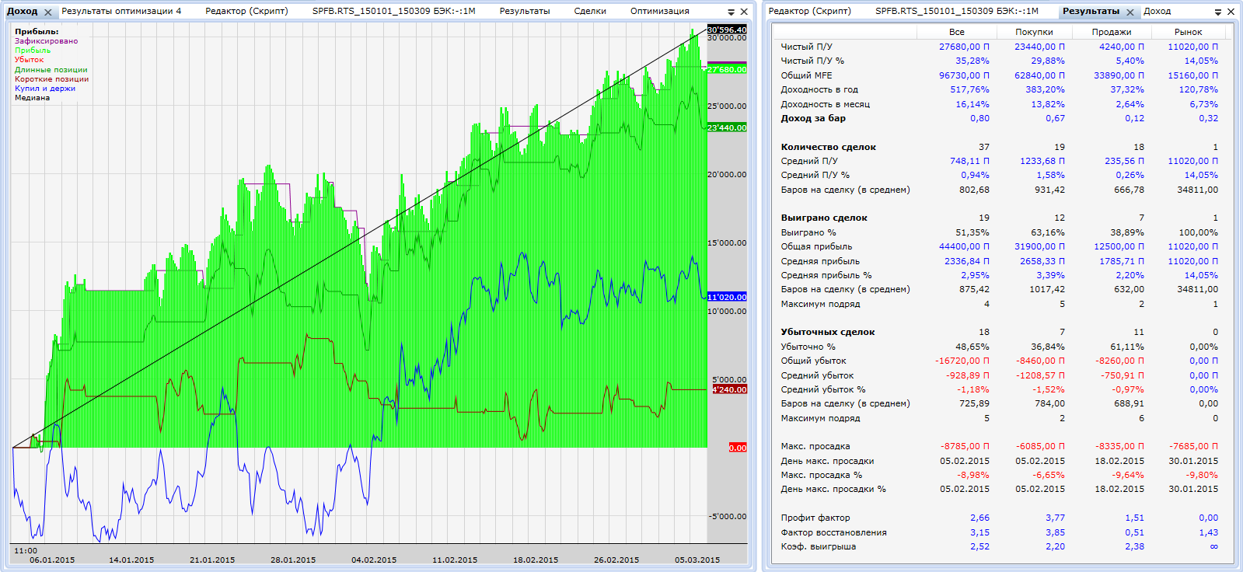Open the Сделки tab
The width and height of the screenshot is (1243, 572).
pyautogui.click(x=590, y=11)
